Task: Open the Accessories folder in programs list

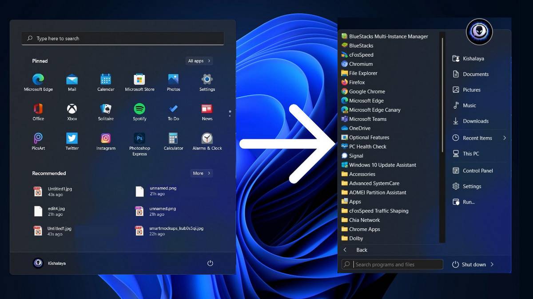Action: click(x=362, y=174)
